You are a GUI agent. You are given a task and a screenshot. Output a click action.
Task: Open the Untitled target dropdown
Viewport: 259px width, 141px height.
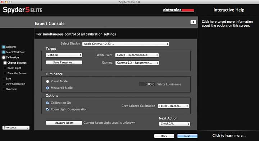point(64,55)
